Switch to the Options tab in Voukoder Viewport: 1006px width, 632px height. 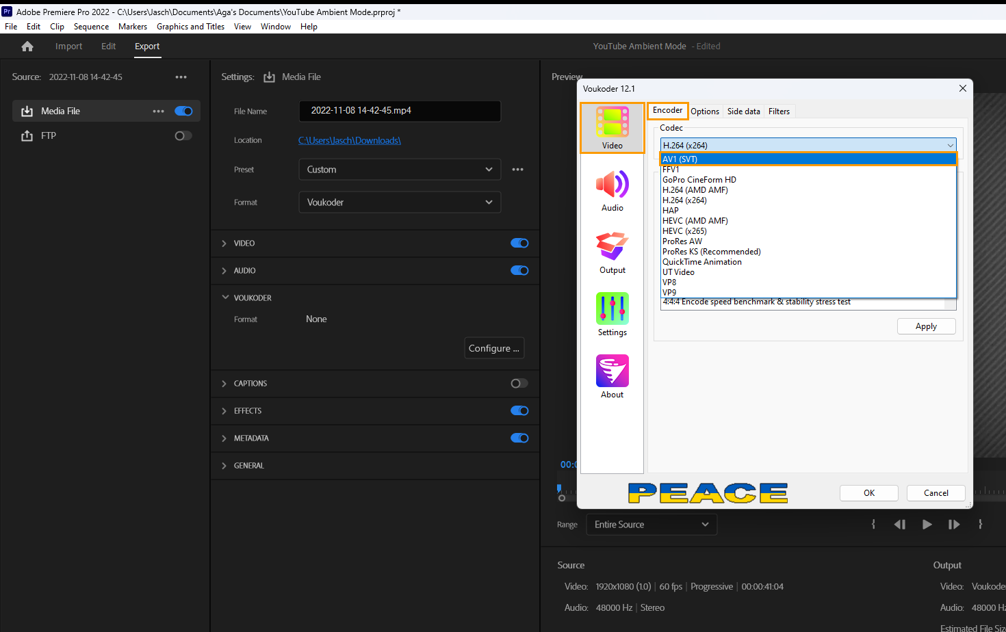pyautogui.click(x=705, y=111)
